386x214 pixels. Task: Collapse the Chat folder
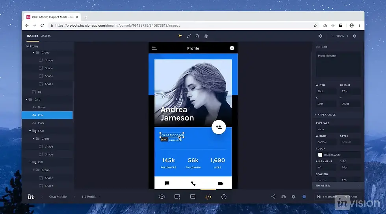pyautogui.click(x=30, y=131)
